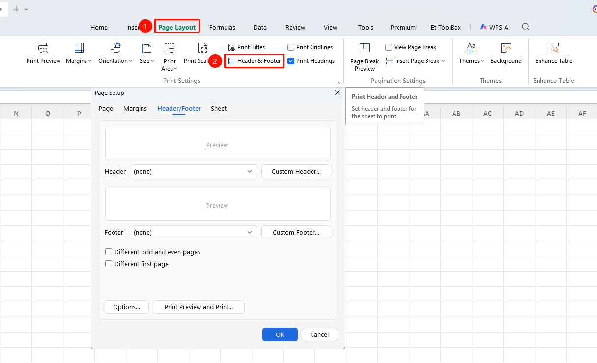
Task: Click the Insert Page Break icon
Action: 389,61
